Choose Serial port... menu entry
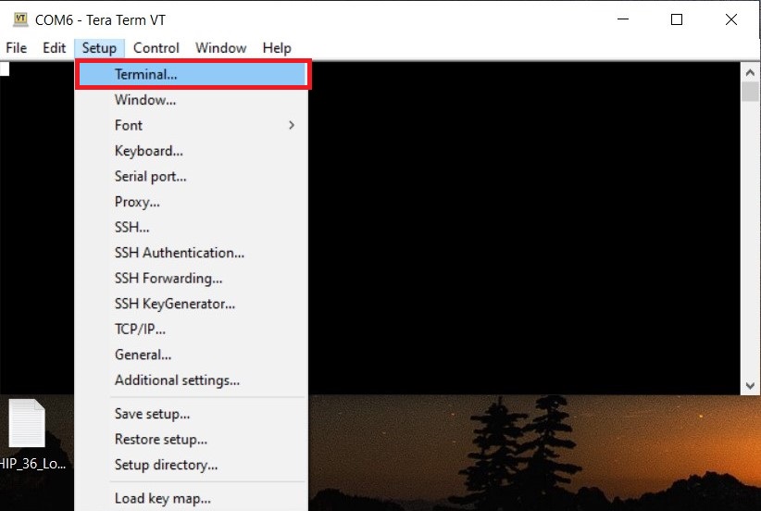761x511 pixels. 150,176
